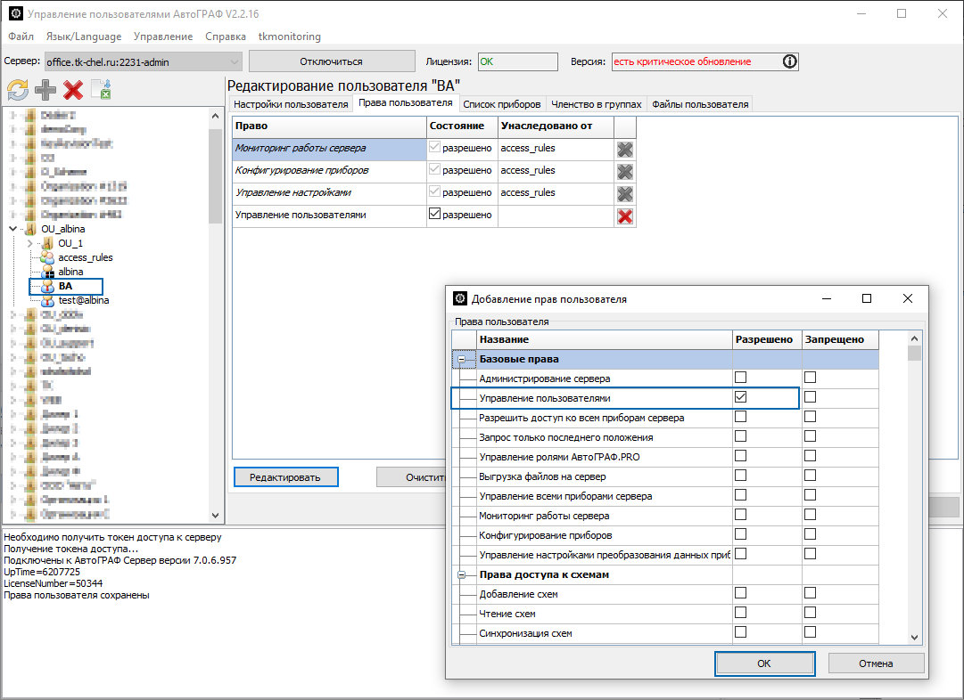Image resolution: width=964 pixels, height=700 pixels.
Task: Allow Запрос только последнего положения
Action: click(741, 436)
